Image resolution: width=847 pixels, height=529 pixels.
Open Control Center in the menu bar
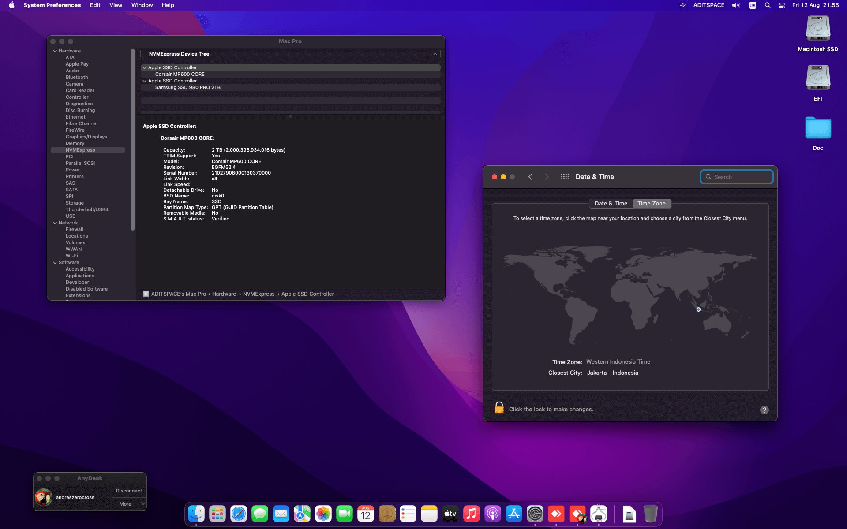(x=781, y=5)
